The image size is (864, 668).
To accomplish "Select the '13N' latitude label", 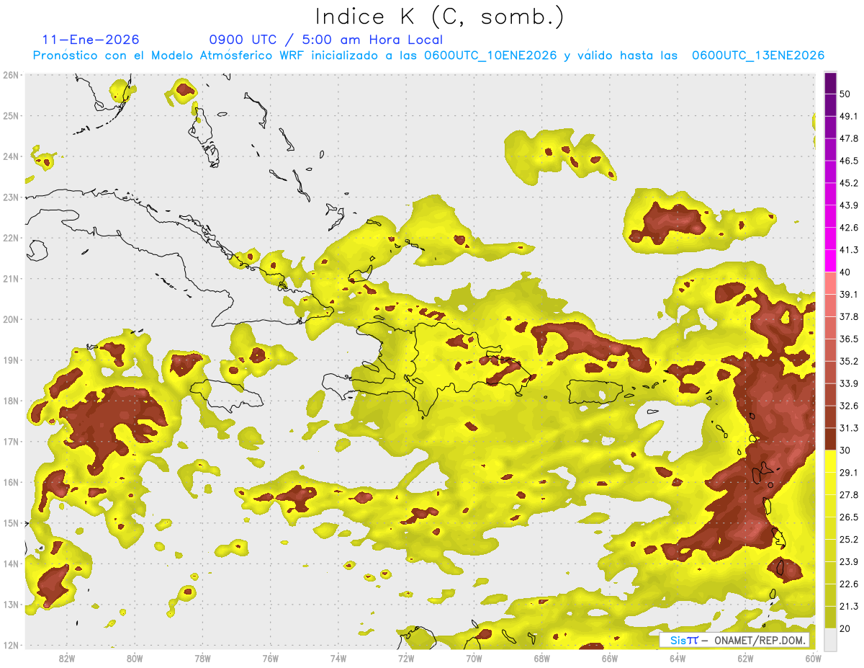I will (11, 605).
